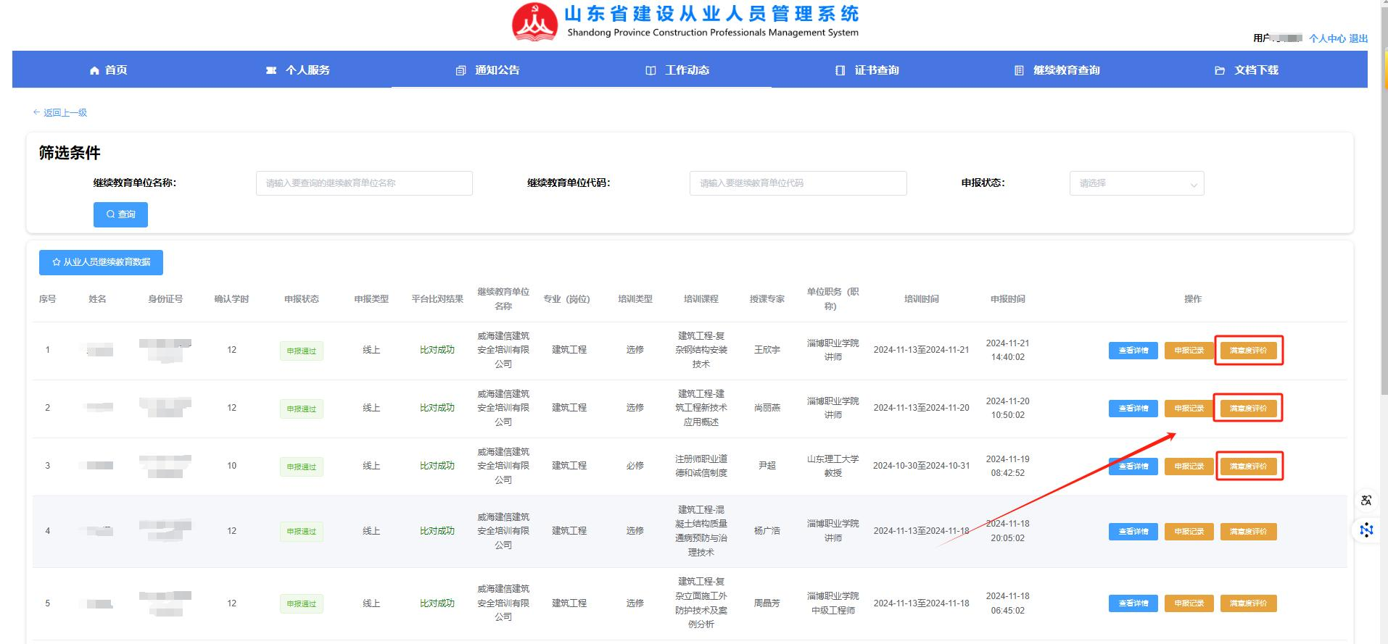Screen dimensions: 1388x644
Task: Click 满意度评价 for row 2
Action: 1248,409
